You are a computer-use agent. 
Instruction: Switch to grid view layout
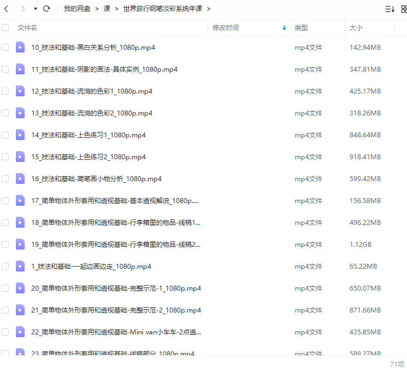pyautogui.click(x=405, y=9)
